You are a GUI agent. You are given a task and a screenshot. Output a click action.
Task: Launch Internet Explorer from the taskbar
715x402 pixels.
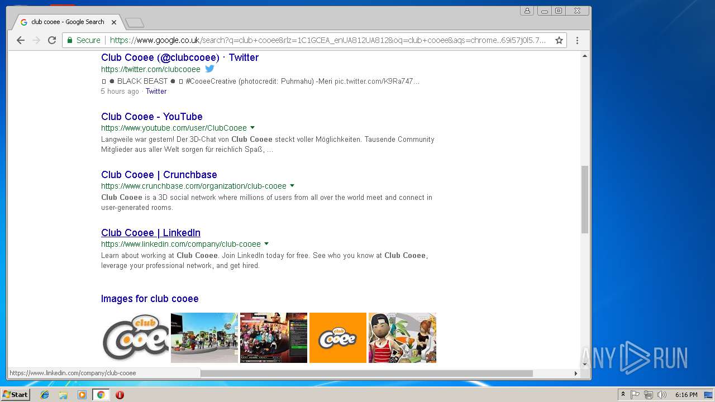(45, 395)
